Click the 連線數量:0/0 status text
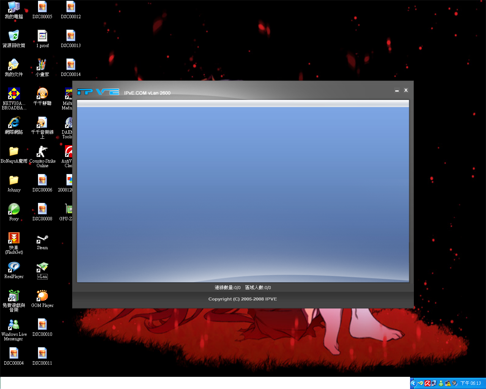The height and width of the screenshot is (389, 486). 227,288
